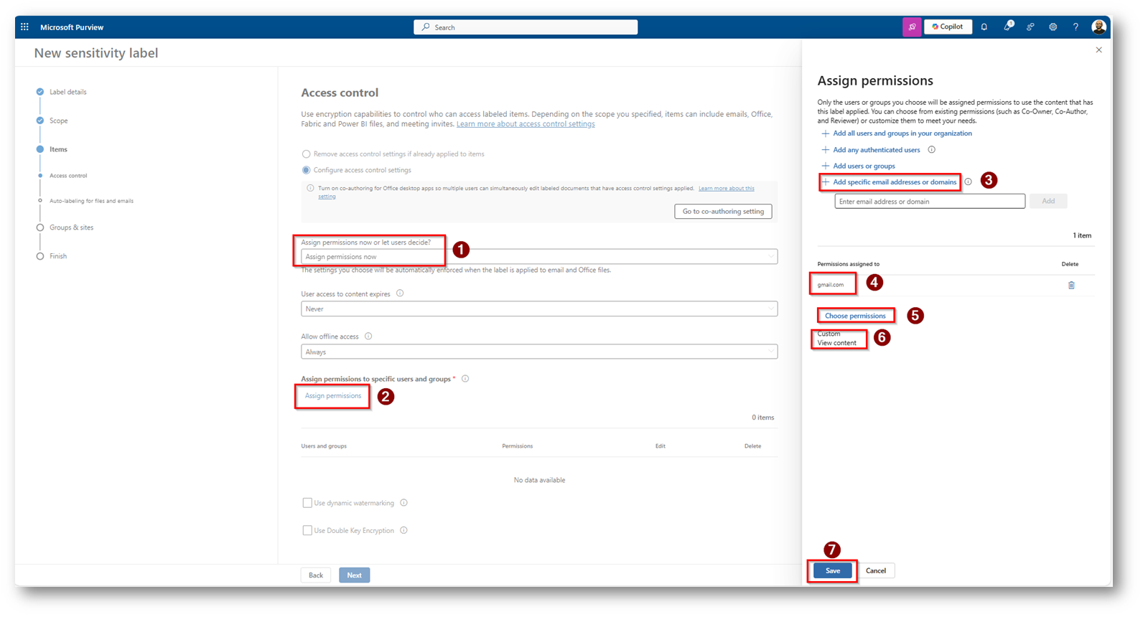Viewport: 1143px width, 617px height.
Task: Open the Allow offline access Always dropdown
Action: pyautogui.click(x=539, y=352)
